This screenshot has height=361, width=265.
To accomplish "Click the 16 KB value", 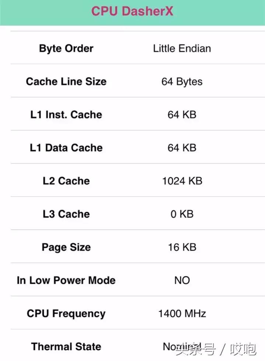I will 182,247.
